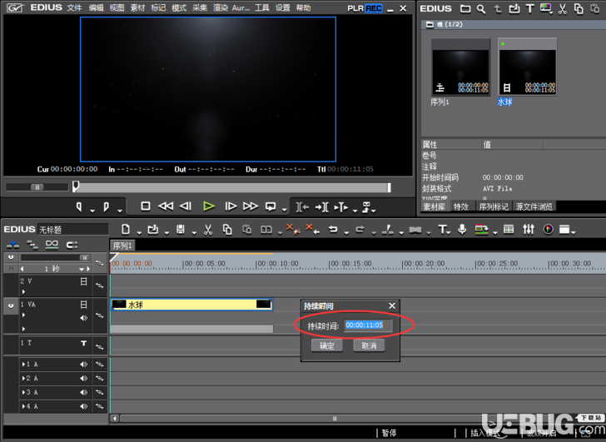Screen dimensions: 606x442
Task: Mute the 1 A audio track
Action: click(x=83, y=364)
